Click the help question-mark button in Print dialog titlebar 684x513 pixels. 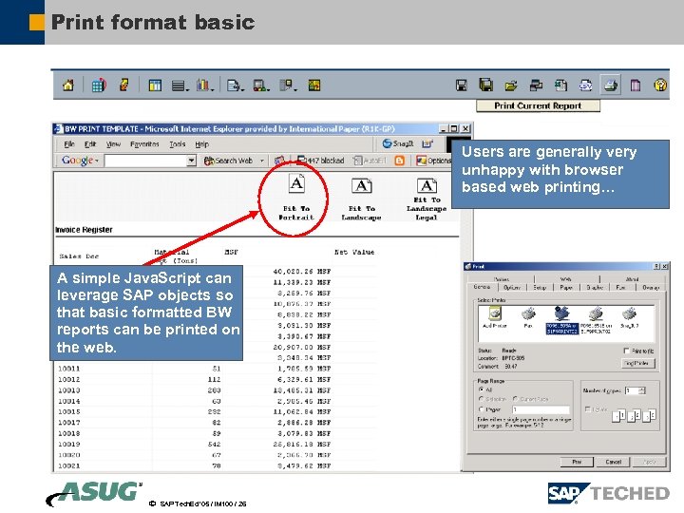click(656, 266)
